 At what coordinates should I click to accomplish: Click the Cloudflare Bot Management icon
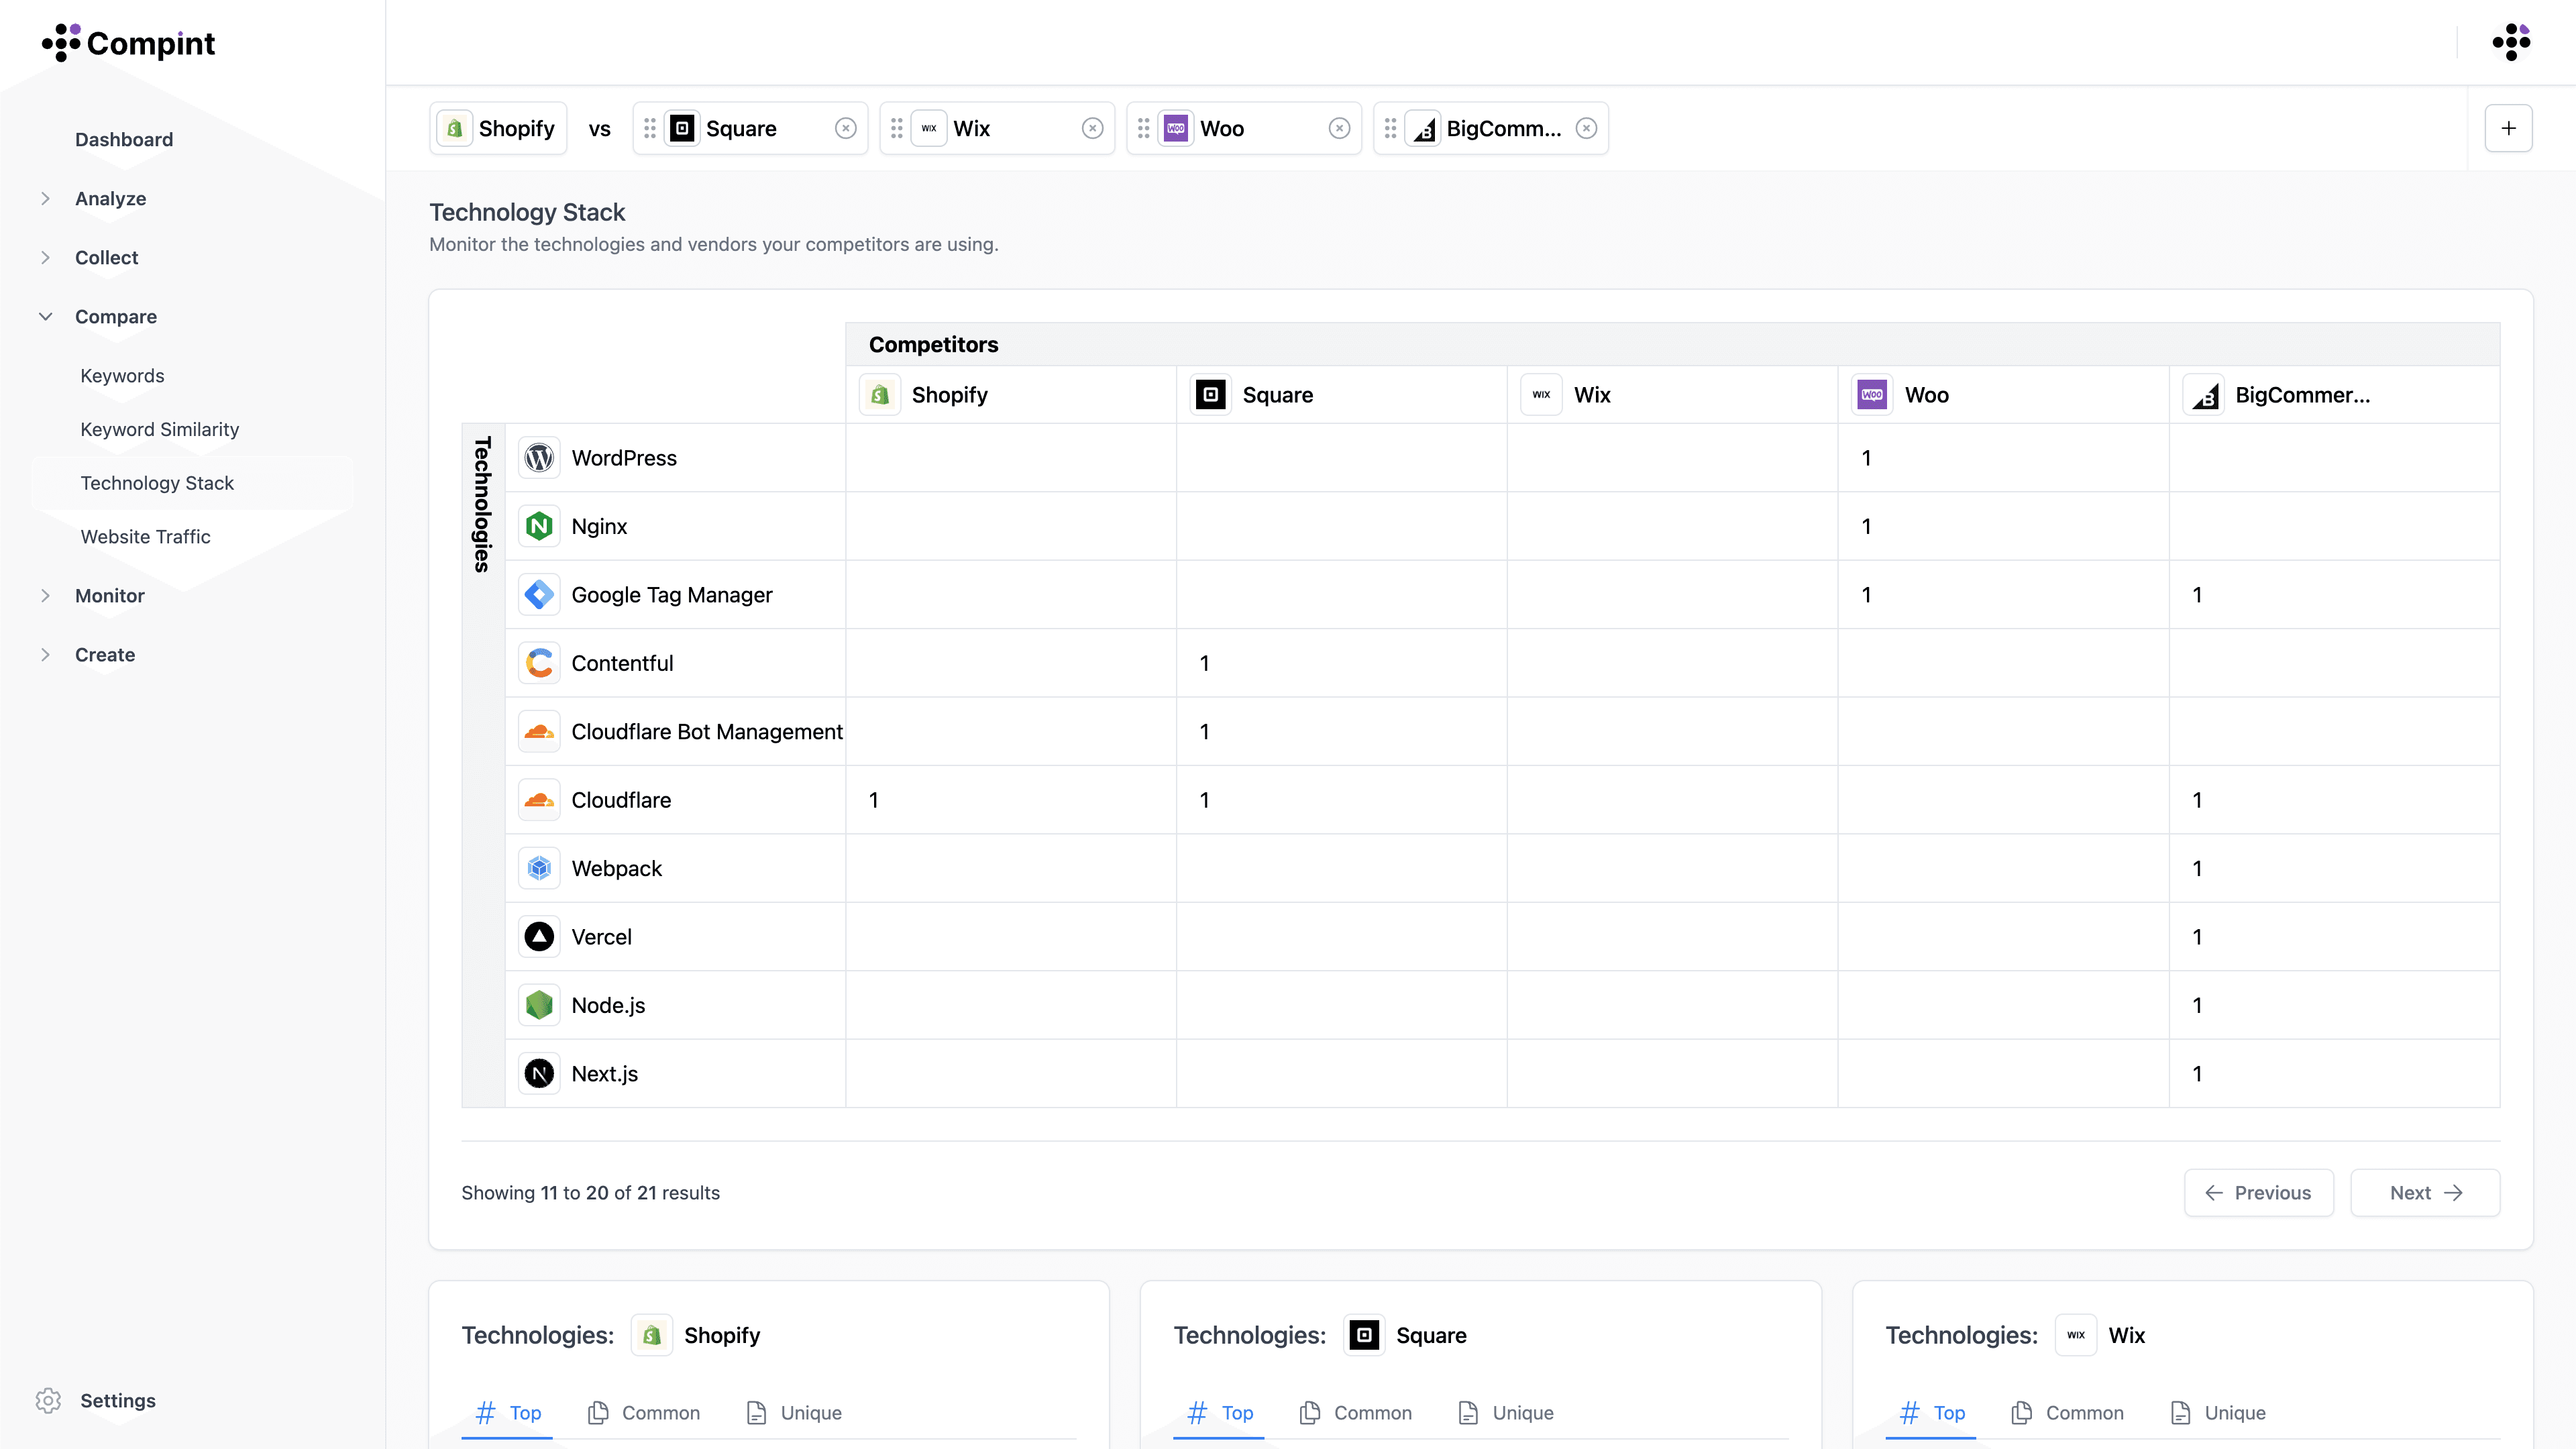[x=539, y=732]
